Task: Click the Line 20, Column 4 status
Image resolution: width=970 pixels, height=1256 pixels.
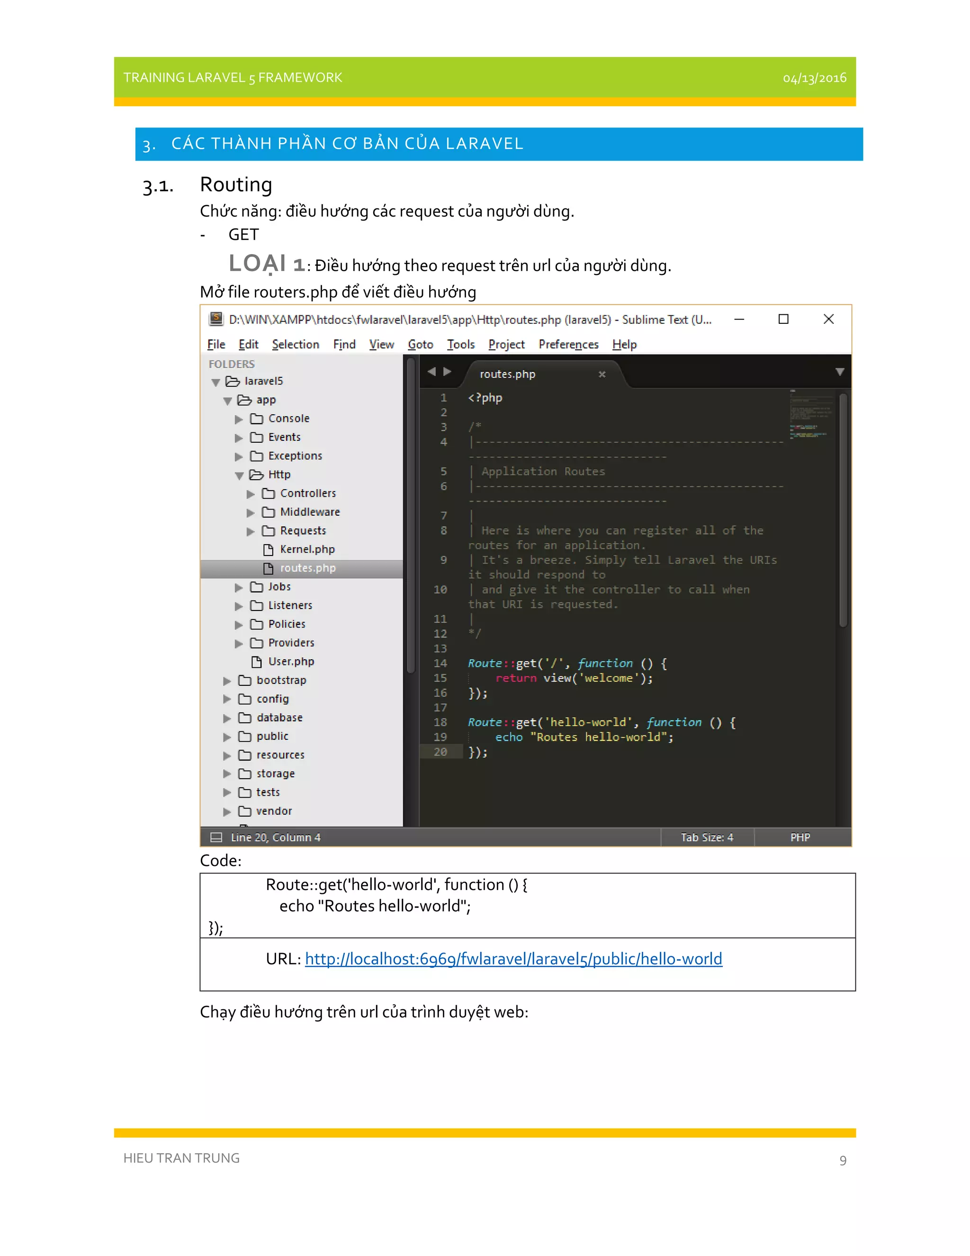Action: coord(275,838)
